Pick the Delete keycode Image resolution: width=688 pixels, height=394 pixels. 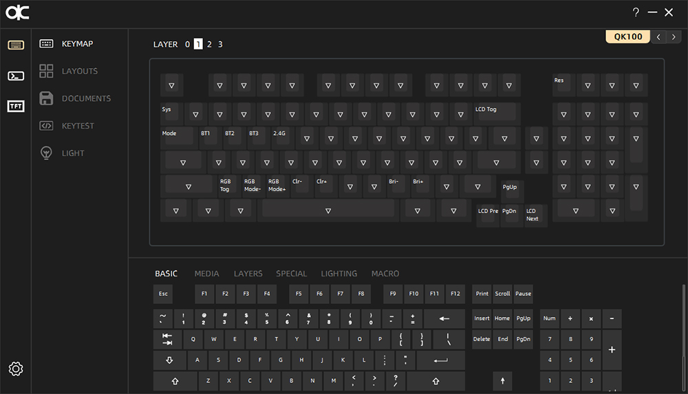click(x=482, y=339)
